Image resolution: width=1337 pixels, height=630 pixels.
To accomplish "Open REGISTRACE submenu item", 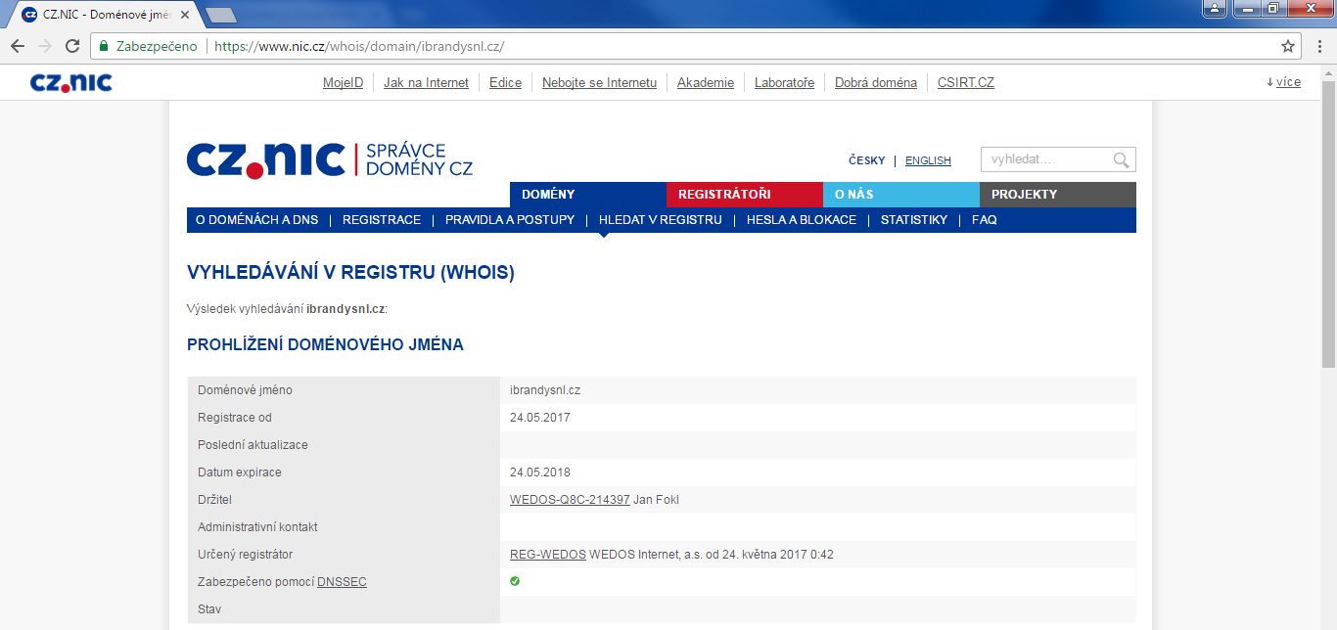I will [x=382, y=220].
